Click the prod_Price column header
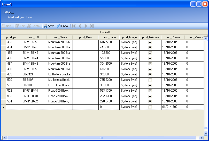The width and height of the screenshot is (209, 141). tap(109, 37)
